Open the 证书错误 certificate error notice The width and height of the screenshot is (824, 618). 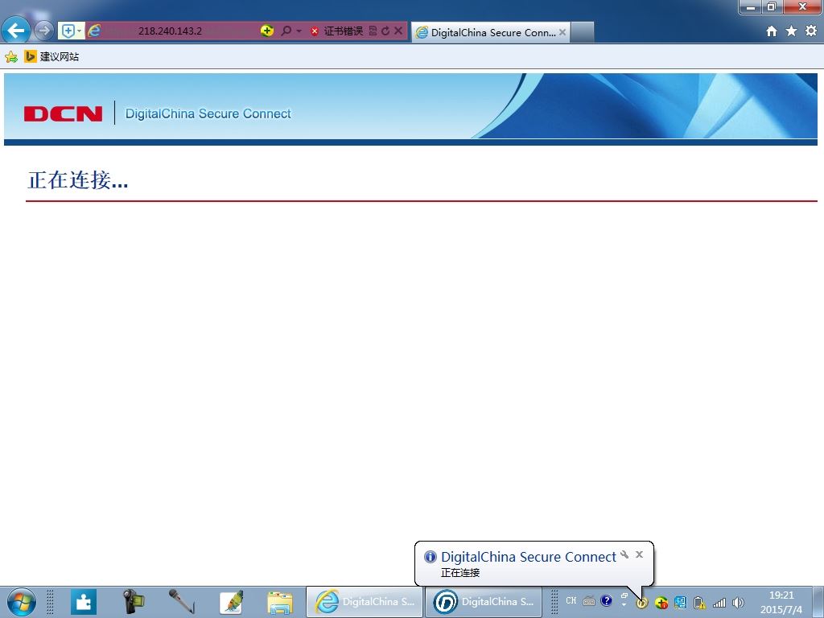click(337, 31)
